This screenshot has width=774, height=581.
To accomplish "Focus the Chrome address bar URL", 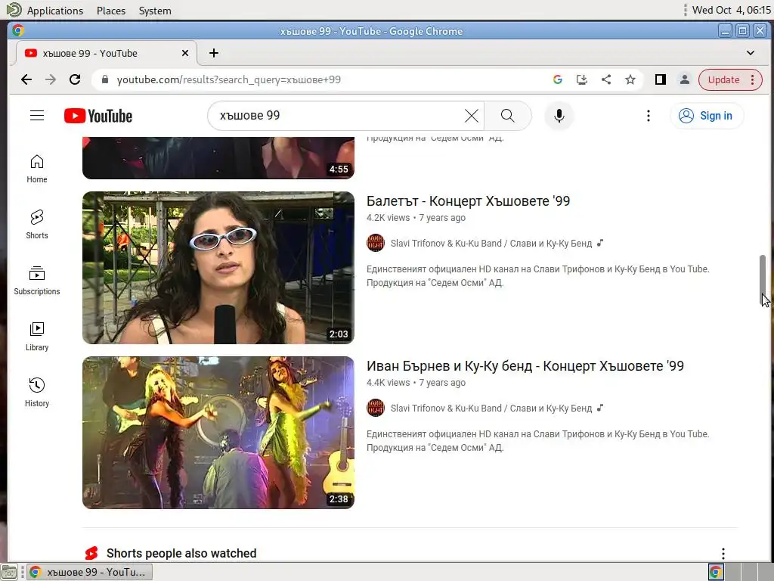I will [x=228, y=79].
